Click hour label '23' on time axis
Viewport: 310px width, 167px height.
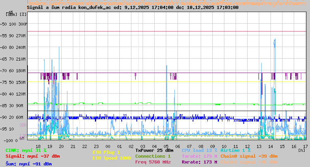pos(96,146)
